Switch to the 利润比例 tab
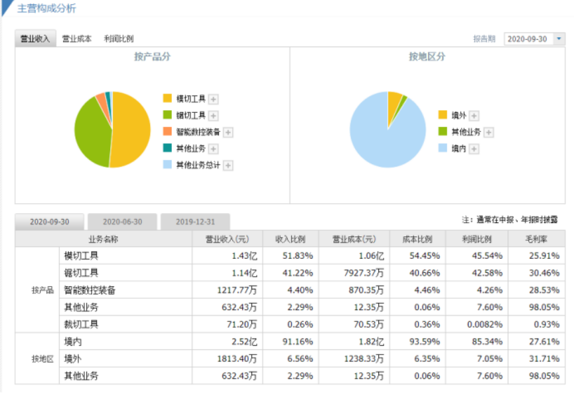This screenshot has width=574, height=393. [119, 39]
